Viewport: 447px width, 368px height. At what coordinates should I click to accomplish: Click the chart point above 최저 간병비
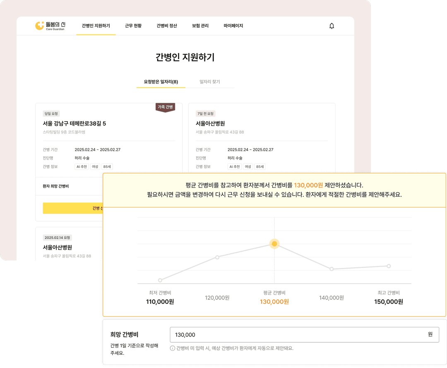pos(160,280)
